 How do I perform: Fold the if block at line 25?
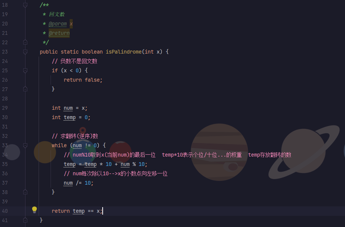(25, 70)
